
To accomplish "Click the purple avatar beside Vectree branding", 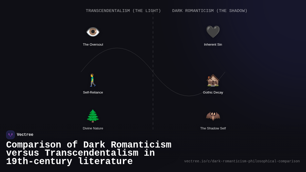I will tap(10, 135).
